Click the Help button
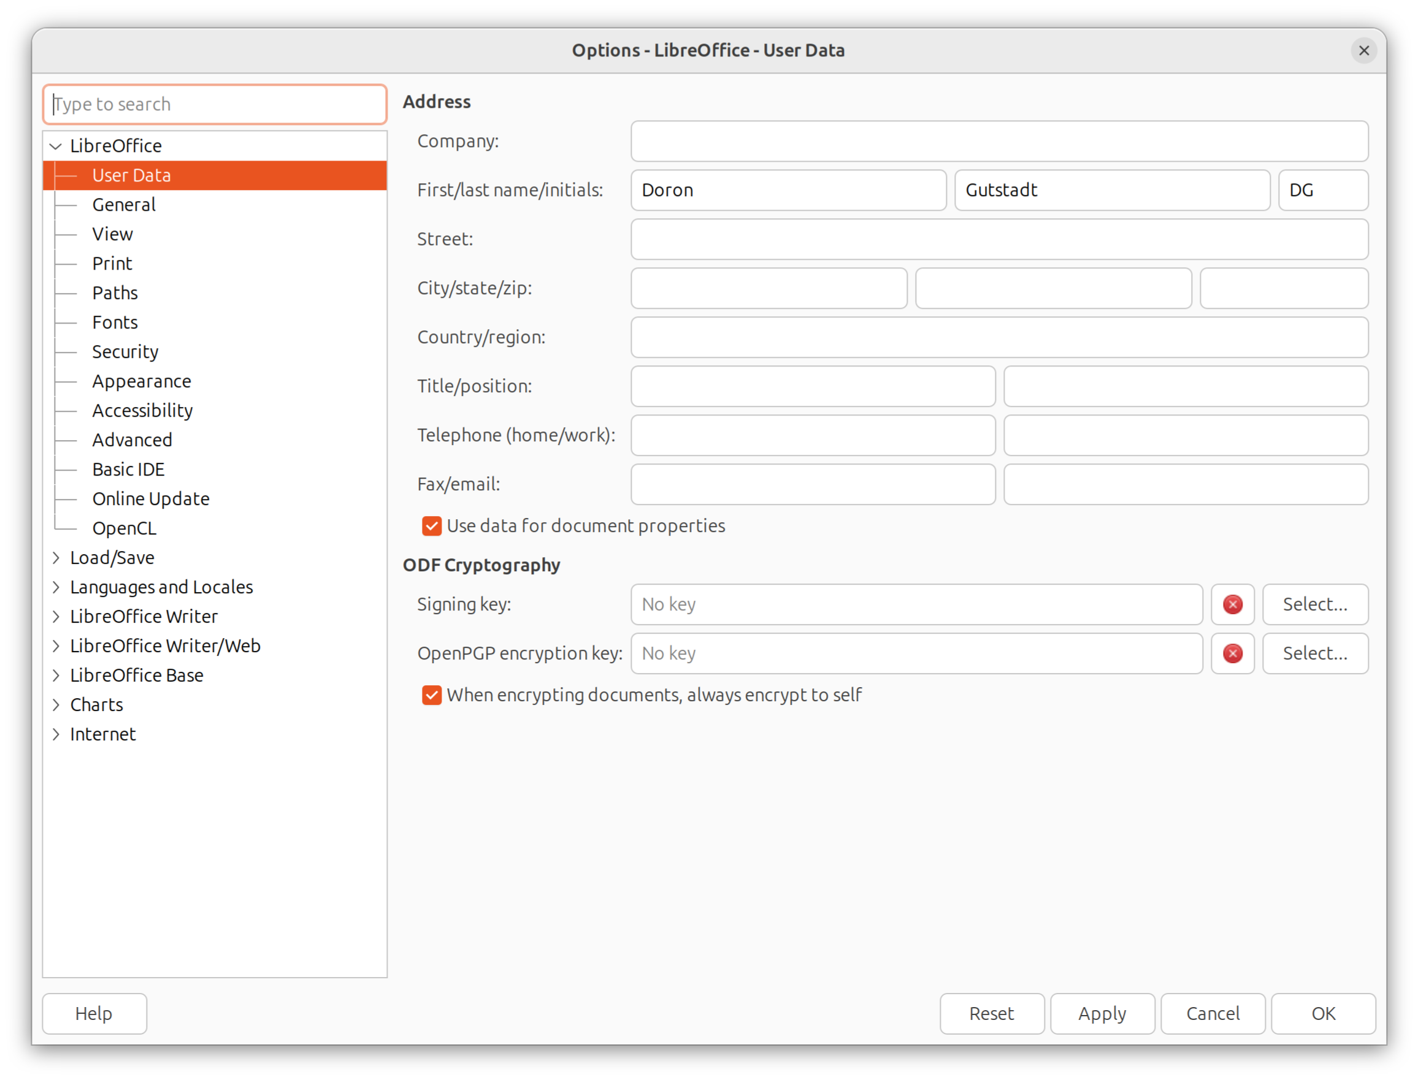Viewport: 1418px width, 1080px height. pos(94,1014)
